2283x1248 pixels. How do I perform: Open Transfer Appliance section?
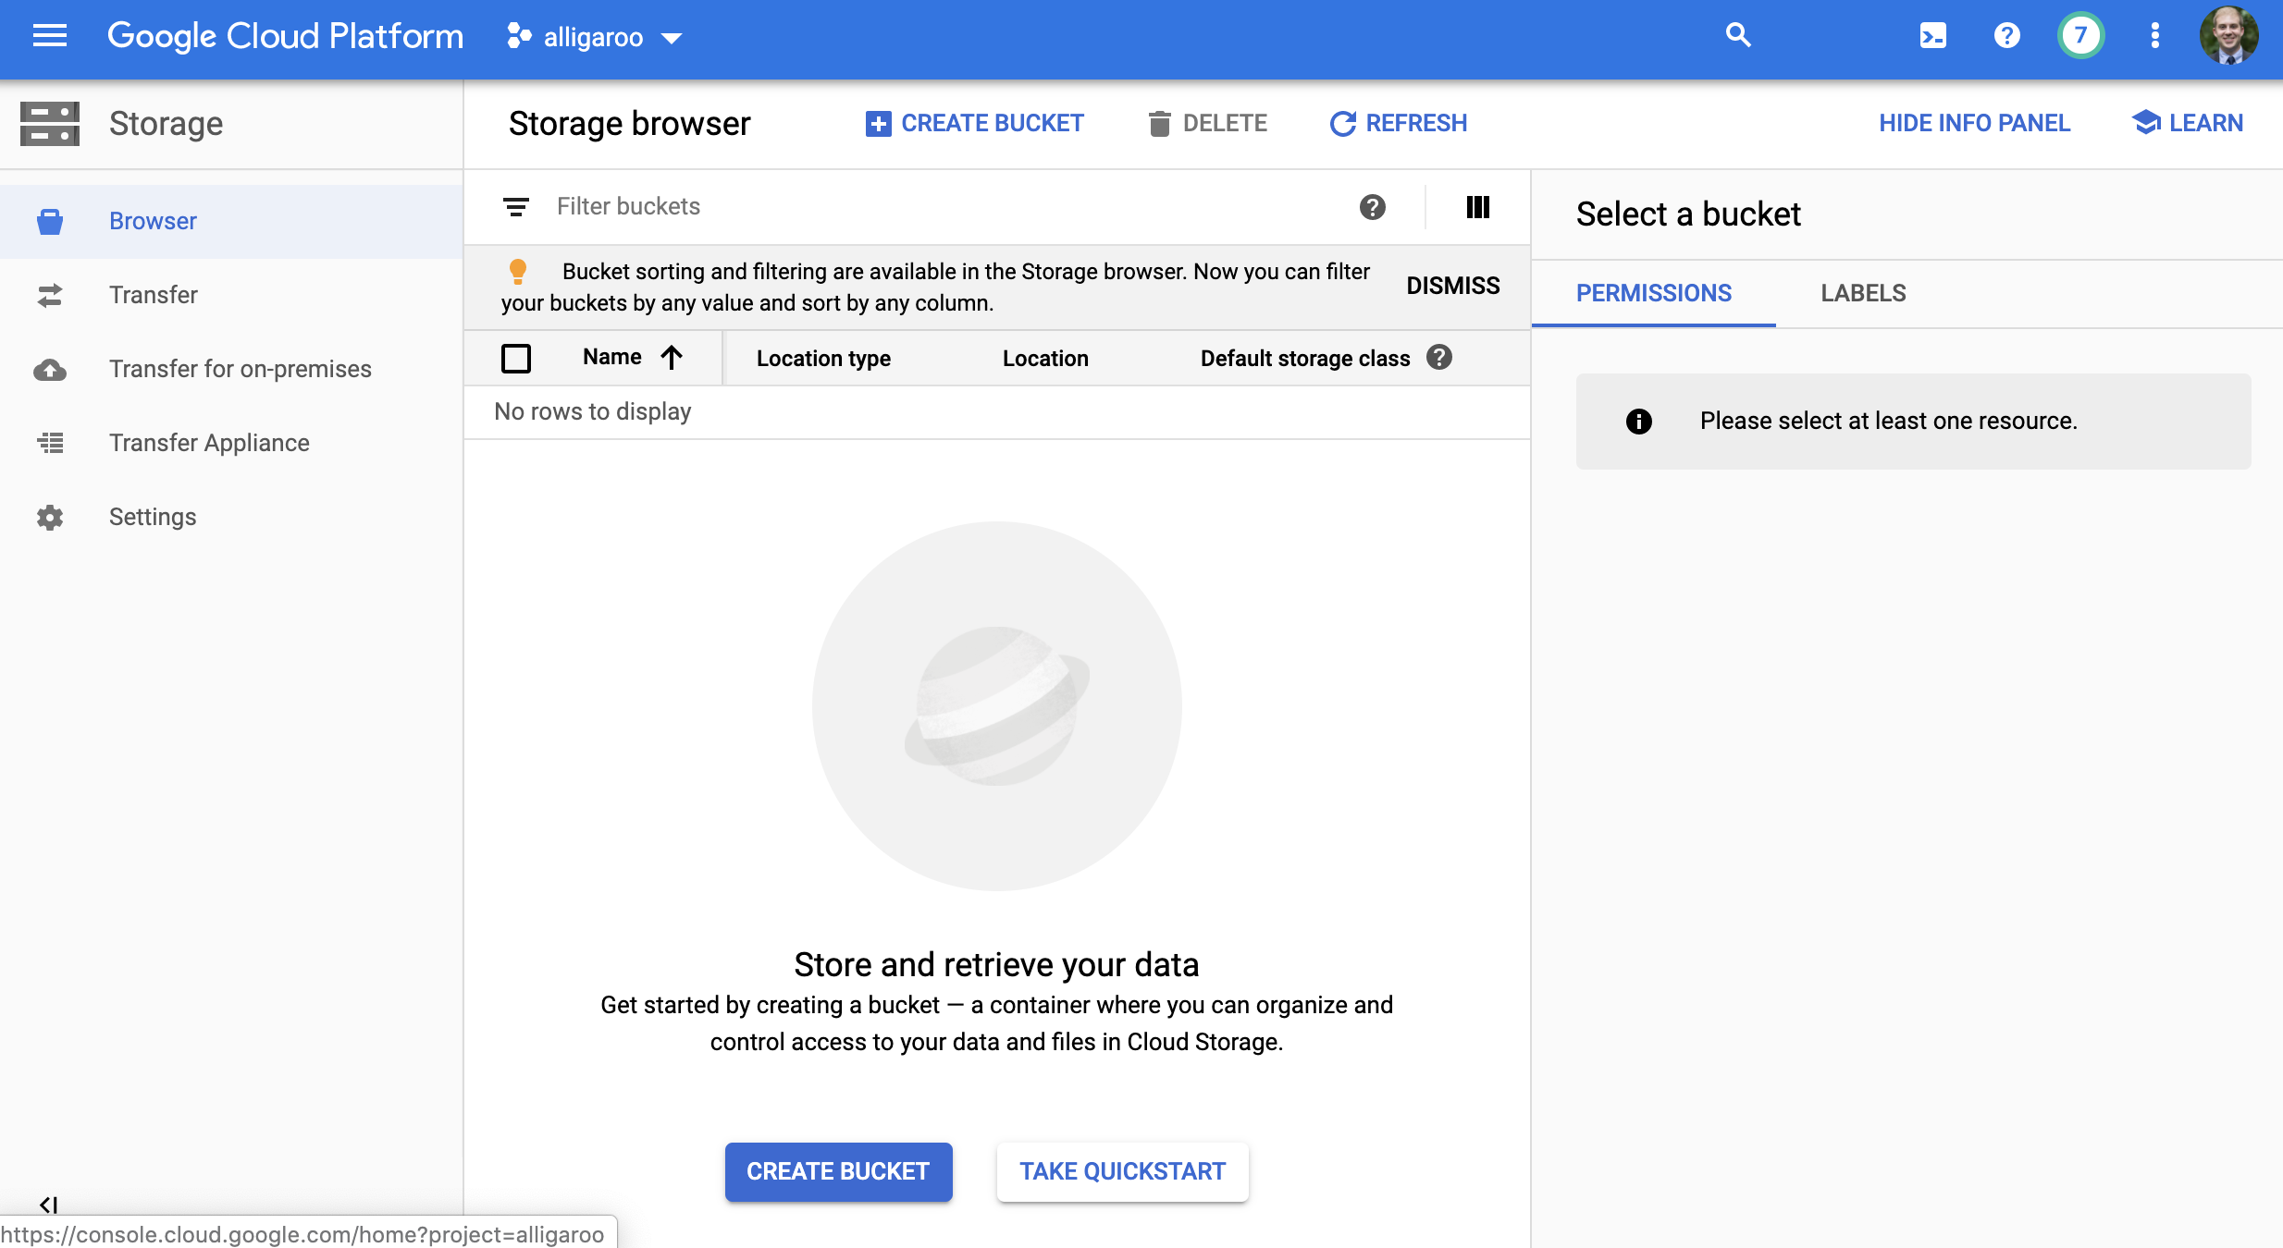pos(231,443)
